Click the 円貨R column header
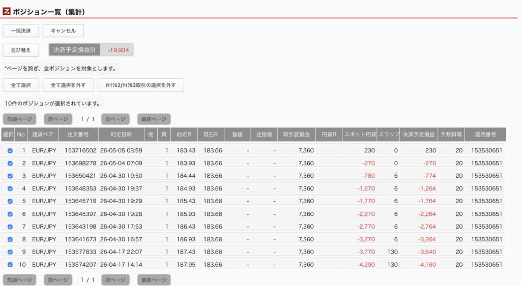Screen dimensions: 521x286 coord(329,135)
